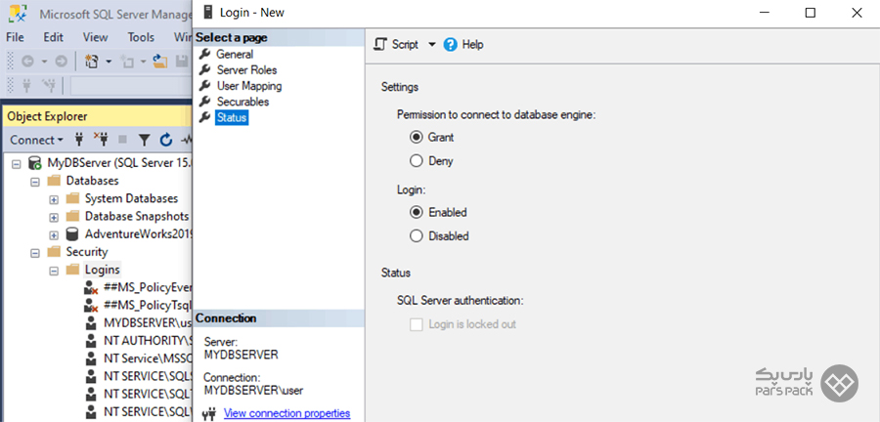
Task: Click Disconnect plug icon in Object Explorer
Action: click(101, 140)
